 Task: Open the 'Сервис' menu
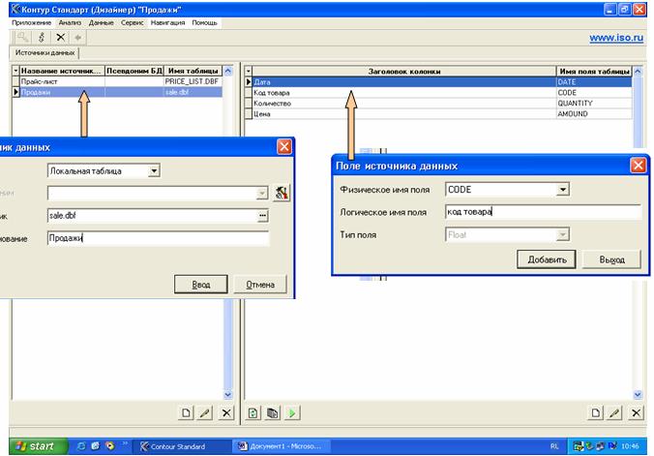[134, 20]
